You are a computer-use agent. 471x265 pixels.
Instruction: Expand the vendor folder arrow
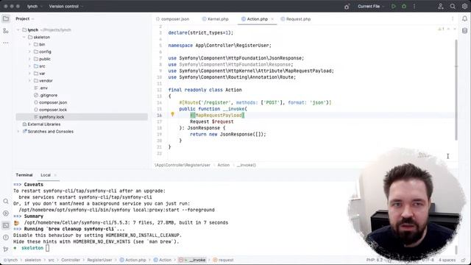pos(29,80)
